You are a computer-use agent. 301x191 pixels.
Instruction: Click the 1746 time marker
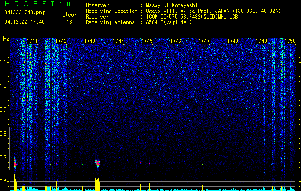[x=176, y=41]
